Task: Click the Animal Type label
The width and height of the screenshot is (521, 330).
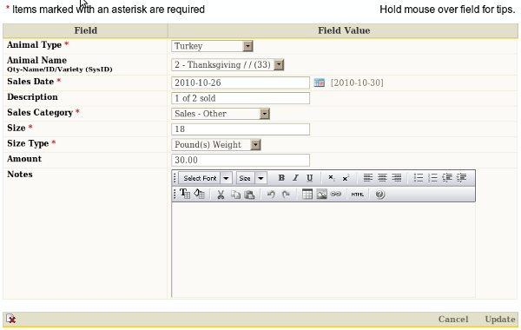Action: tap(34, 44)
